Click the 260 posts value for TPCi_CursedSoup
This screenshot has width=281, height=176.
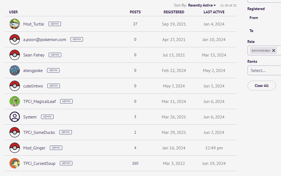pyautogui.click(x=135, y=163)
